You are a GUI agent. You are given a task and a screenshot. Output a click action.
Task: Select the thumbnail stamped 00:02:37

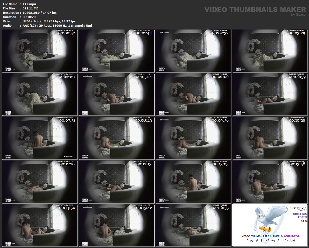[193, 51]
